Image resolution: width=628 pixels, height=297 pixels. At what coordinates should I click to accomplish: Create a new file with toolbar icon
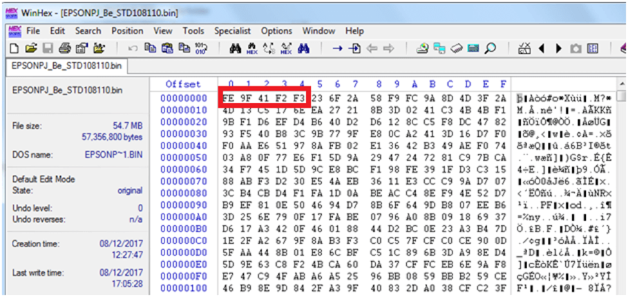point(14,49)
